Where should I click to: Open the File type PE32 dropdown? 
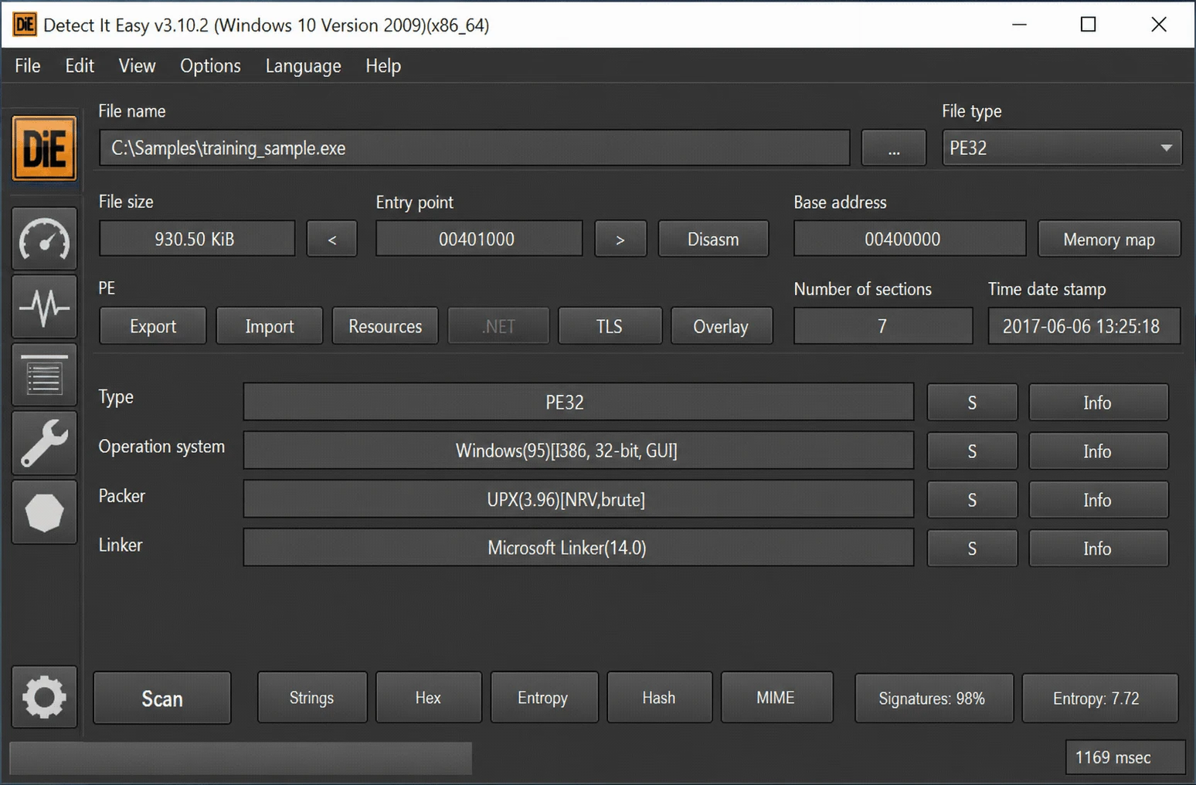coord(1062,148)
